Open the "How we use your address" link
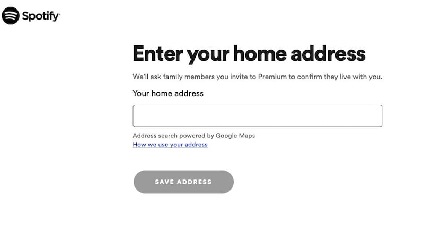Viewport: 424px width, 227px height. pyautogui.click(x=170, y=145)
